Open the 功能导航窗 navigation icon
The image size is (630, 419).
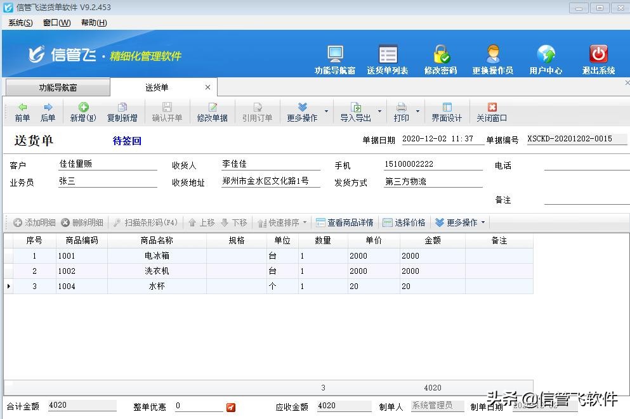(334, 57)
